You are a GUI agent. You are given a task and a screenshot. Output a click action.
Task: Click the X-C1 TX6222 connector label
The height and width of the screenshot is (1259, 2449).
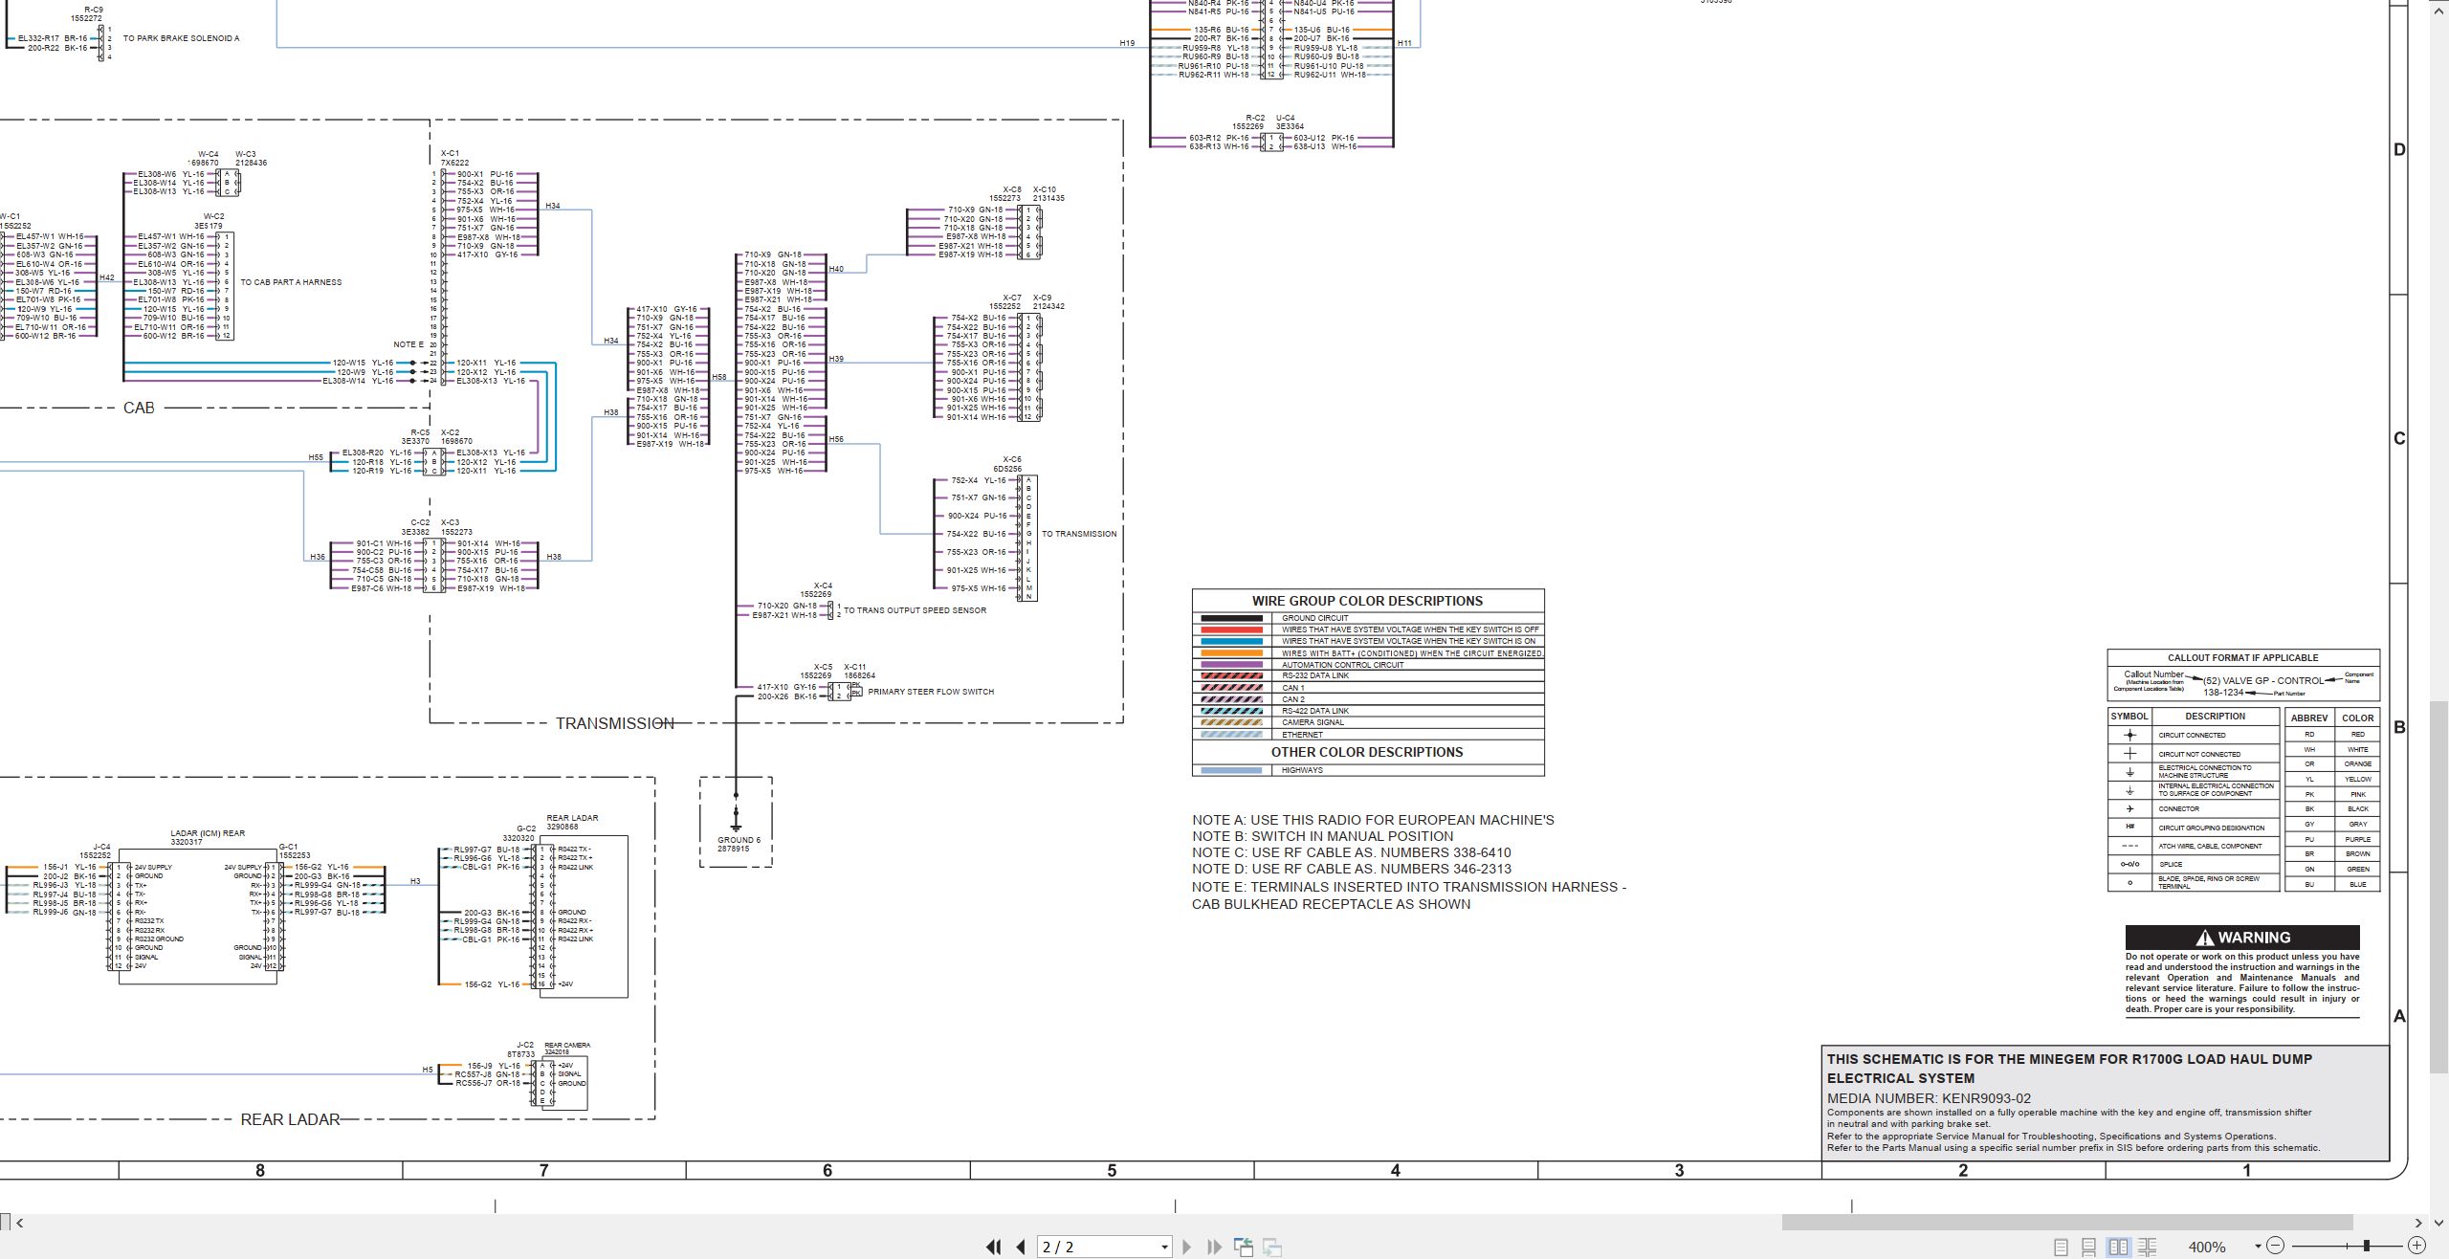pos(454,158)
